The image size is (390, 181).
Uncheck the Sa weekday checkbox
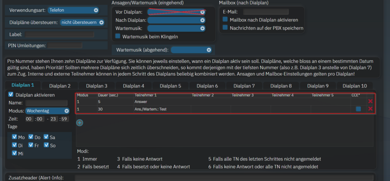click(x=46, y=137)
